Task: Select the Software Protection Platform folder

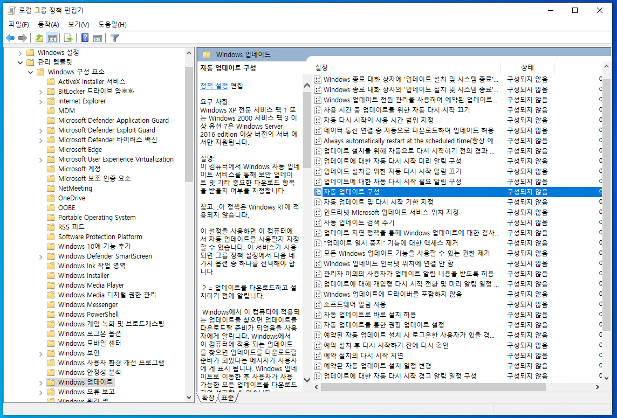Action: click(x=100, y=236)
